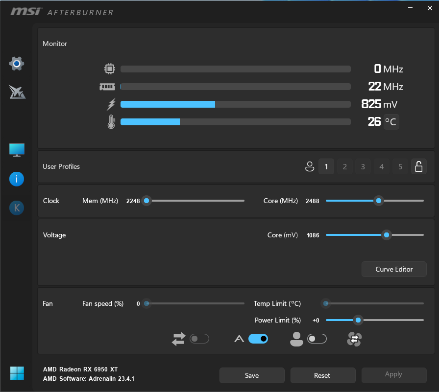The height and width of the screenshot is (392, 439).
Task: Open the blue information icon
Action: tap(17, 179)
